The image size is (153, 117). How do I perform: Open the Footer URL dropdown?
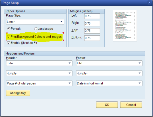coord(109,63)
